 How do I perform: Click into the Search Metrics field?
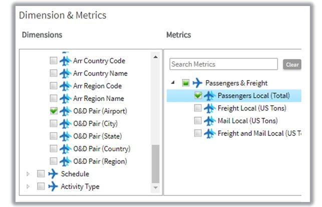(x=223, y=64)
